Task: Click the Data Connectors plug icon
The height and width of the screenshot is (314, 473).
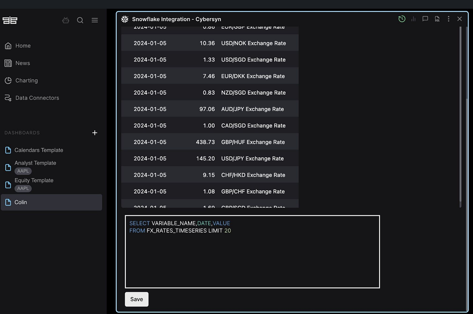Action: [x=8, y=98]
